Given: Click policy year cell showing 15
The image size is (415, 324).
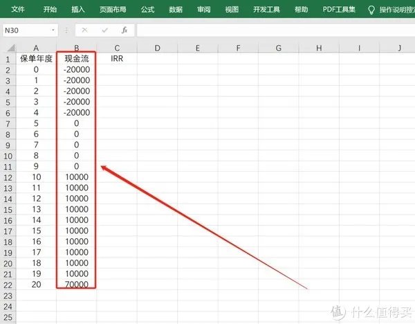Looking at the screenshot, I should coord(36,231).
